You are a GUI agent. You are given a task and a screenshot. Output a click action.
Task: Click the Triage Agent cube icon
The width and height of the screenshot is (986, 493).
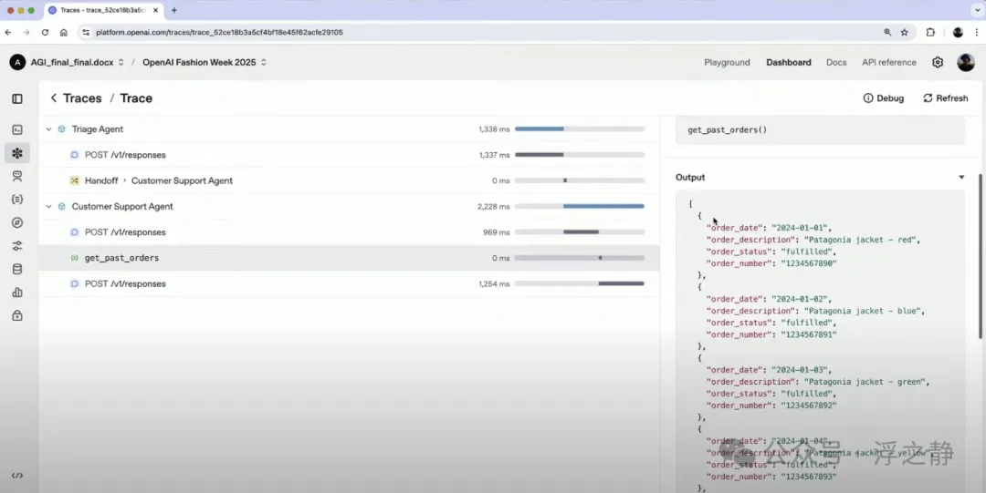tap(62, 128)
